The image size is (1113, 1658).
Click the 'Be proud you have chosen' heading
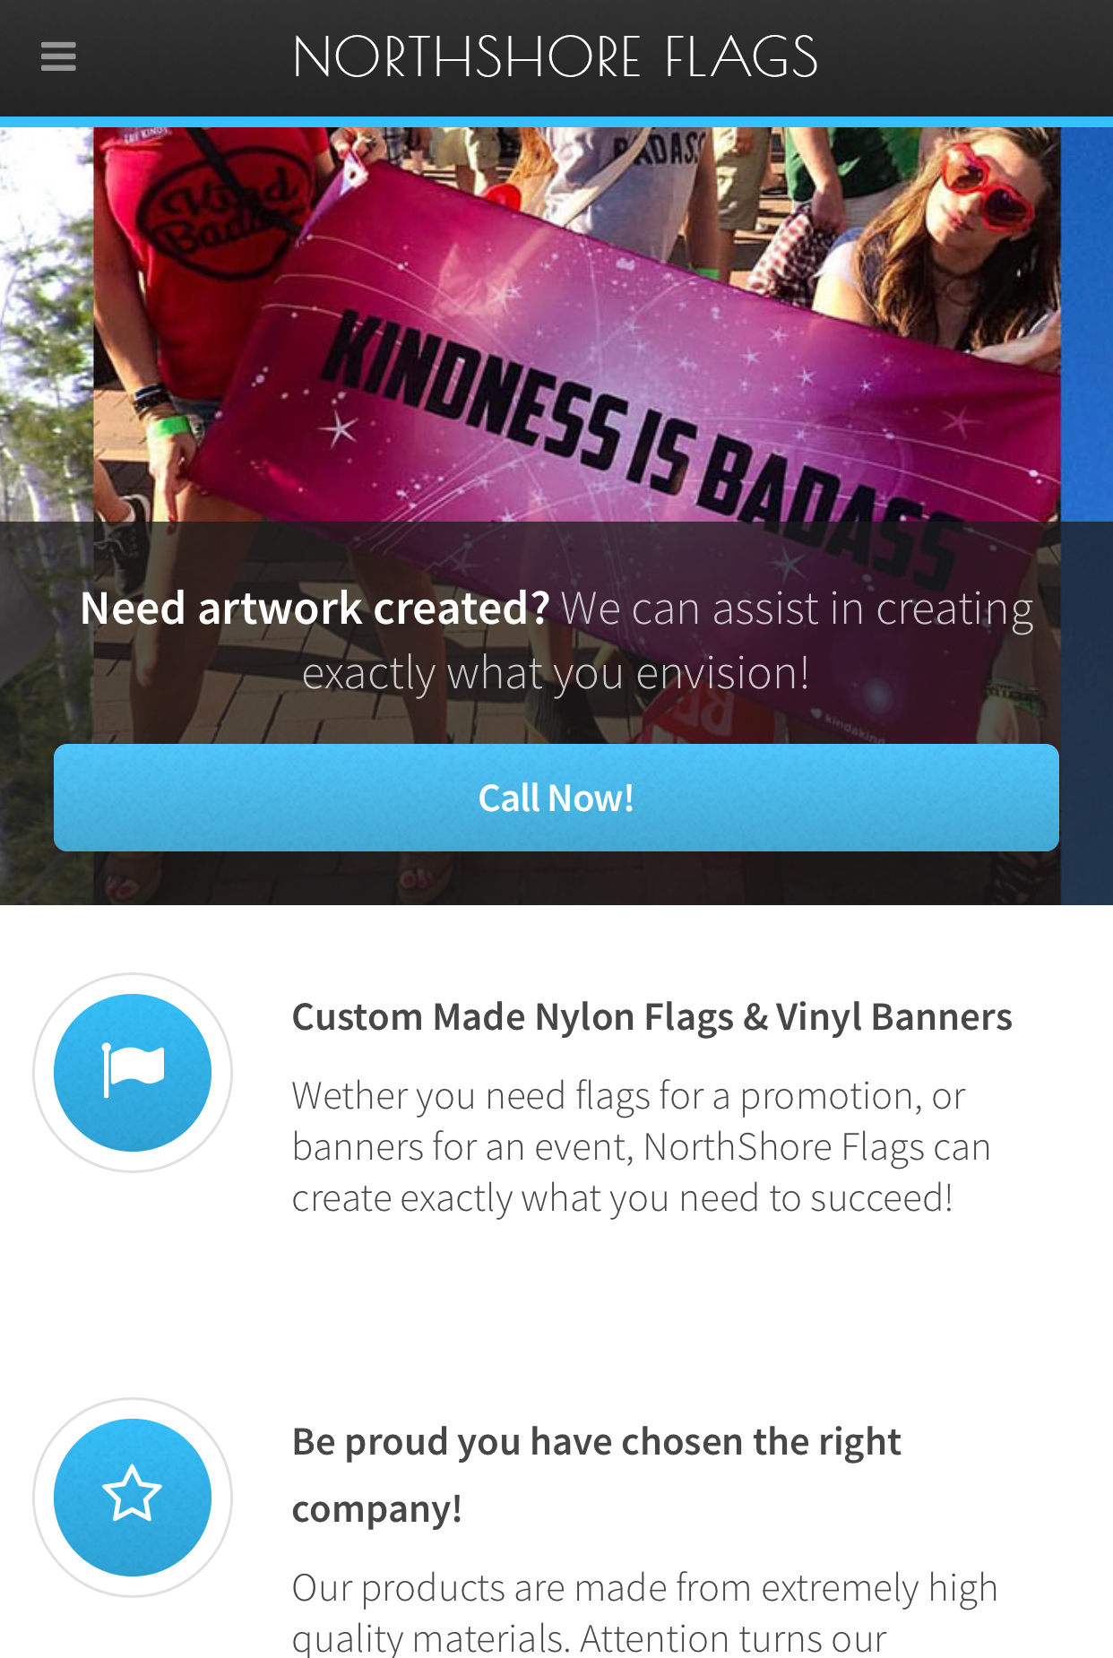point(596,1442)
